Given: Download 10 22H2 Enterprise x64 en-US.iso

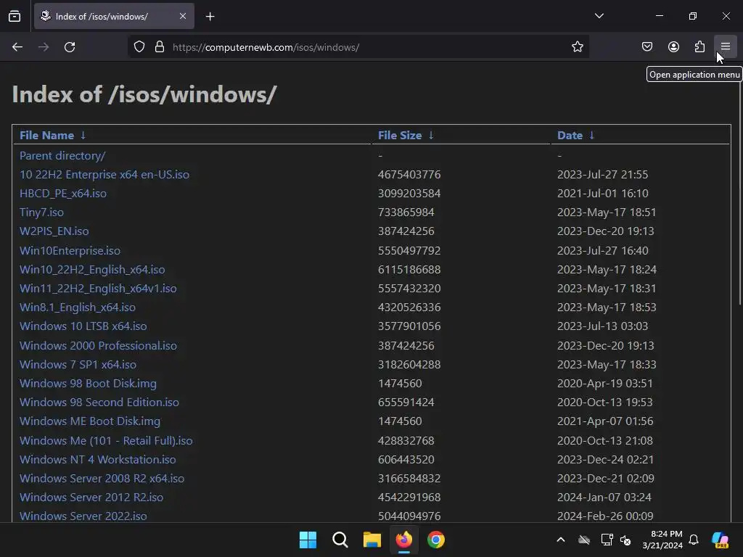Looking at the screenshot, I should pos(104,174).
